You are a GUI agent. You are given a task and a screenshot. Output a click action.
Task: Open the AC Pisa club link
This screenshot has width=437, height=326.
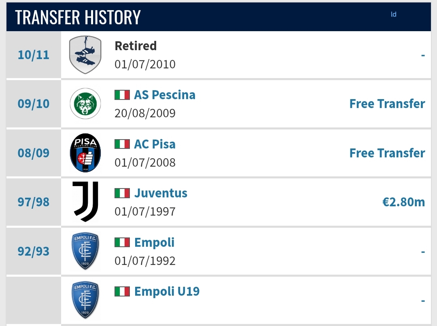155,144
